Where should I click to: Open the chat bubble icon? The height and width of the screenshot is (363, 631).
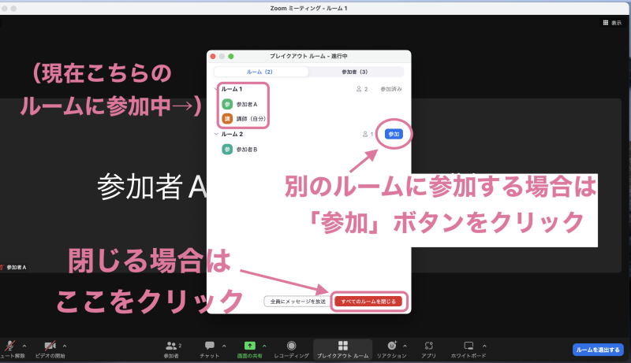tap(210, 346)
